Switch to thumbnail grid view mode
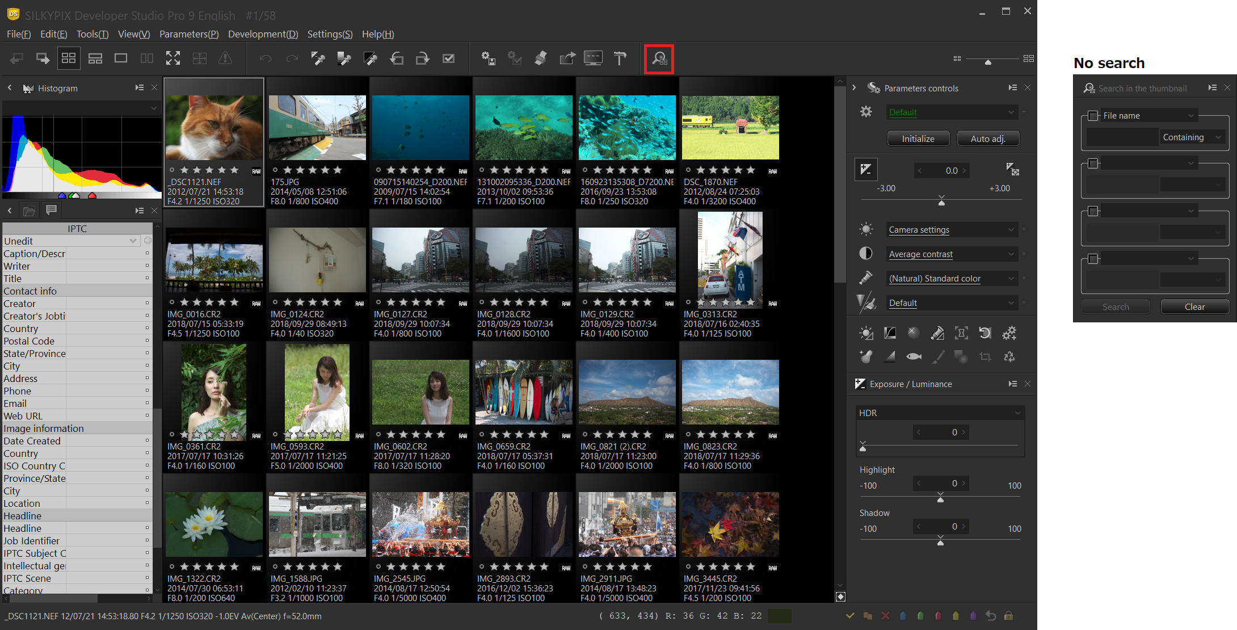This screenshot has height=630, width=1237. pyautogui.click(x=69, y=58)
